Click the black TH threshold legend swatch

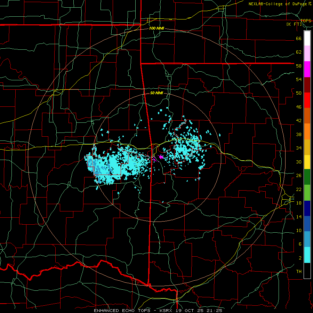307,271
